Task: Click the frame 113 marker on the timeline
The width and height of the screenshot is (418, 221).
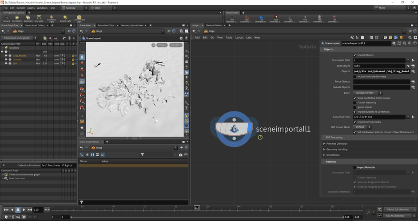Action: 196,207
